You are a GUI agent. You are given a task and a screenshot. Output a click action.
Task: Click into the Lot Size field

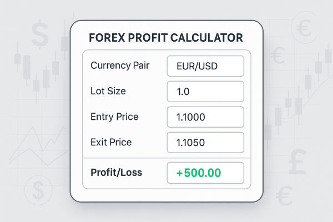click(x=205, y=91)
